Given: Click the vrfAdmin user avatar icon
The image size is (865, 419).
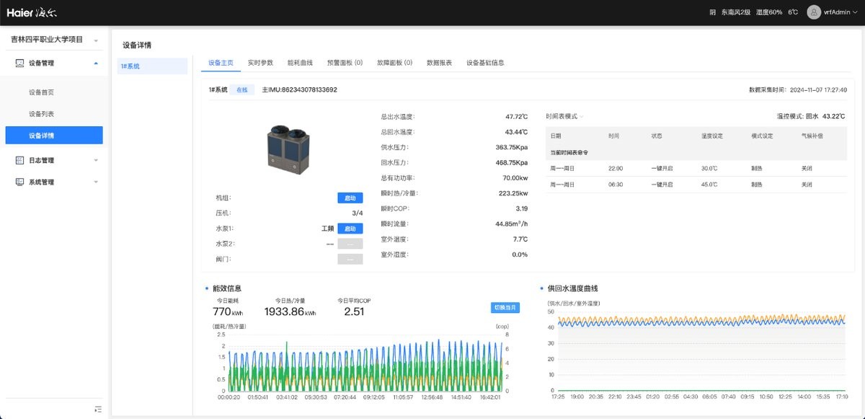Looking at the screenshot, I should click(x=814, y=12).
